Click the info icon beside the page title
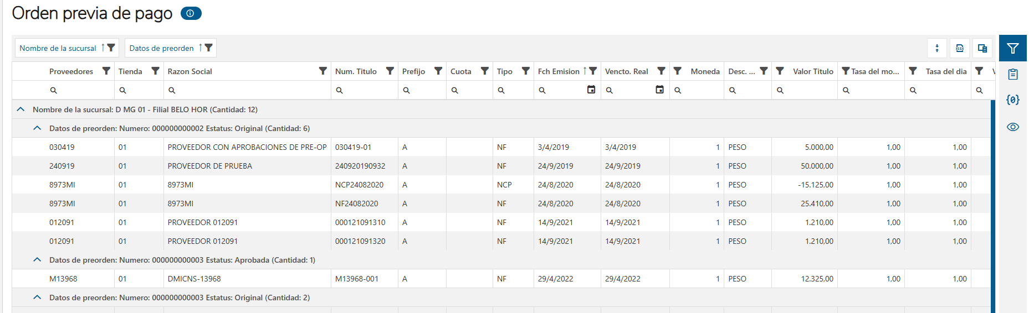The height and width of the screenshot is (313, 1034). [191, 13]
